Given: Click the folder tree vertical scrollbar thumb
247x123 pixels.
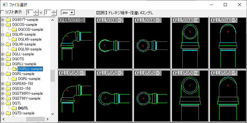Looking at the screenshot, I should [x=52, y=76].
